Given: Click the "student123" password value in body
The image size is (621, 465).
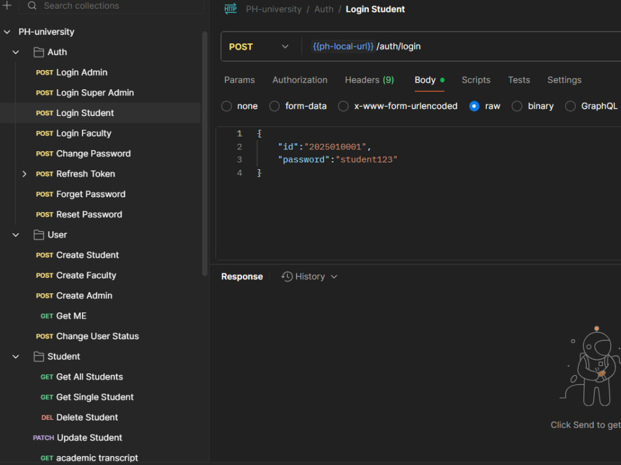Looking at the screenshot, I should tap(366, 159).
